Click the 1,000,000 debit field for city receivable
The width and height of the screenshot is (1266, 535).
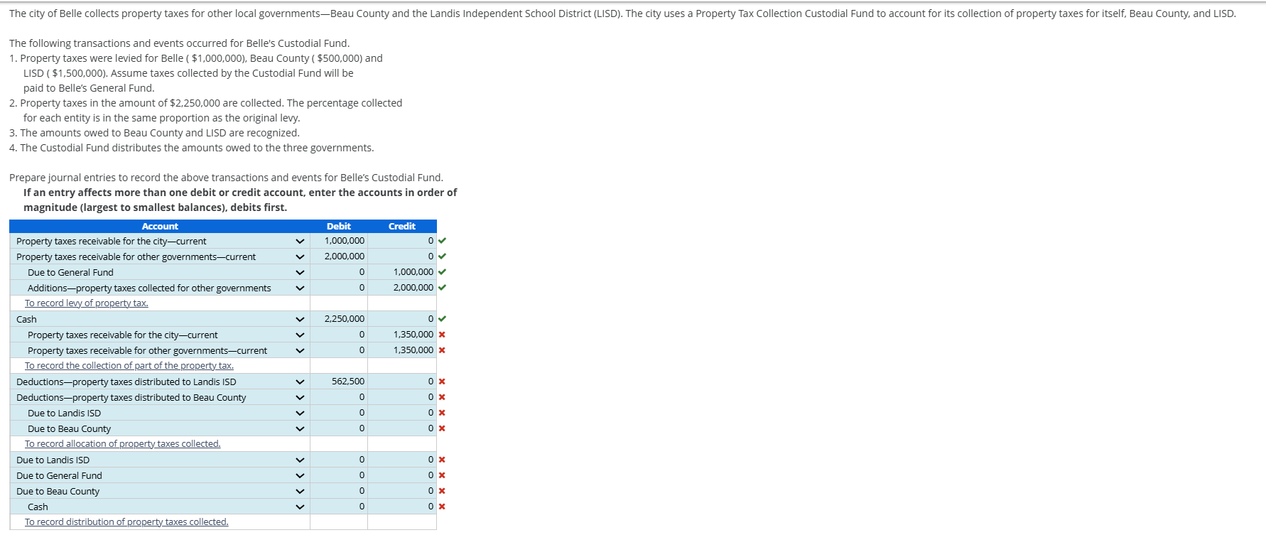(x=339, y=241)
